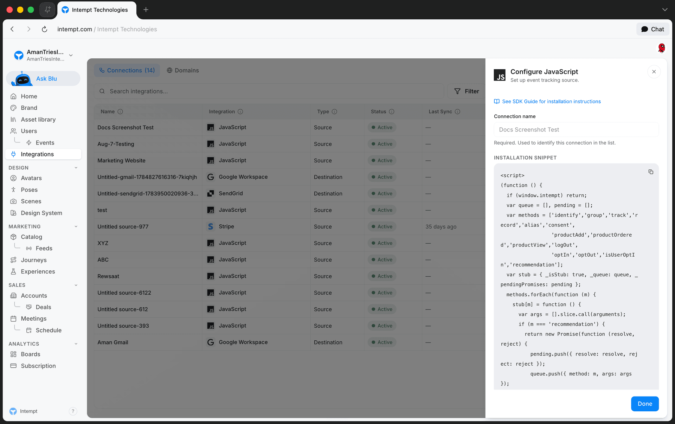Click the red bird profile avatar
The image size is (675, 424).
pyautogui.click(x=661, y=48)
